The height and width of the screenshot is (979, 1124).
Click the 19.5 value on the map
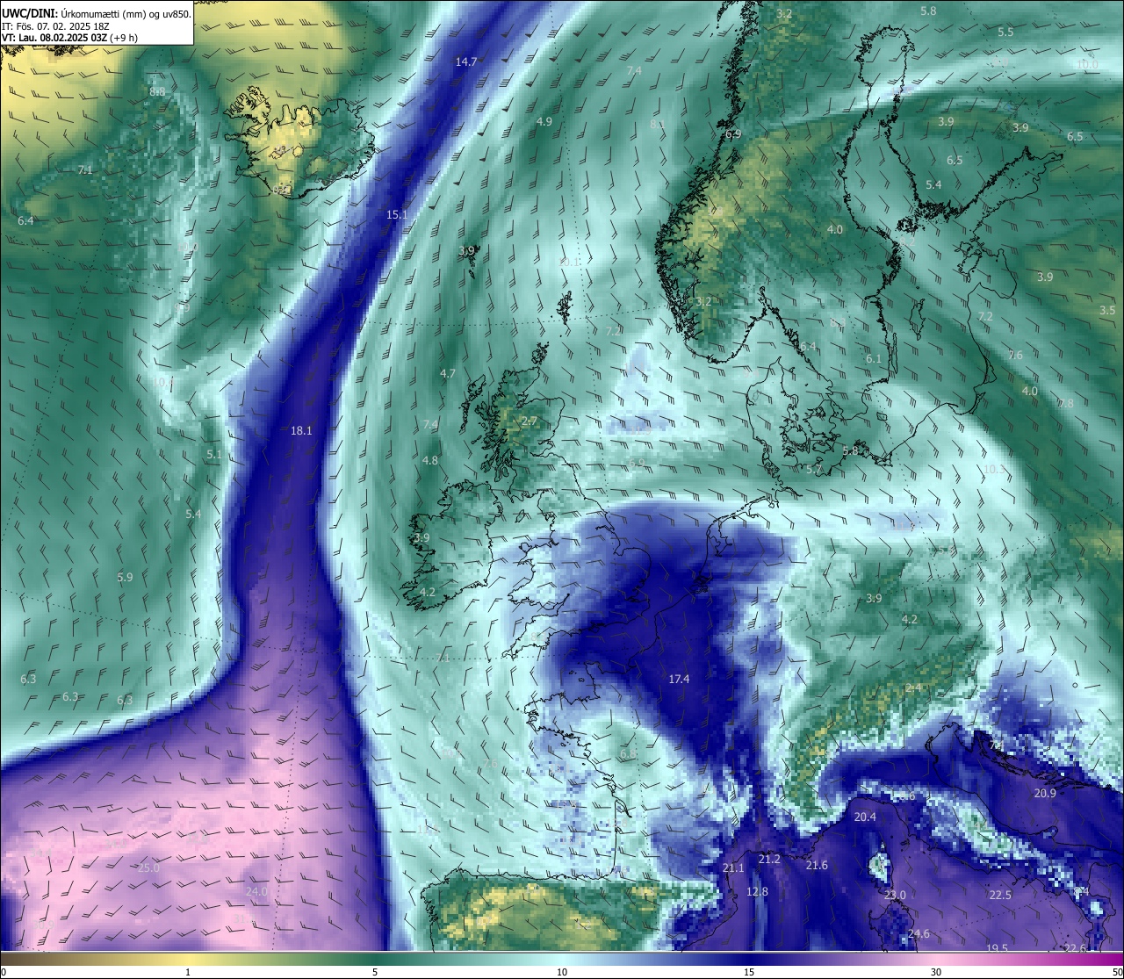tap(997, 948)
